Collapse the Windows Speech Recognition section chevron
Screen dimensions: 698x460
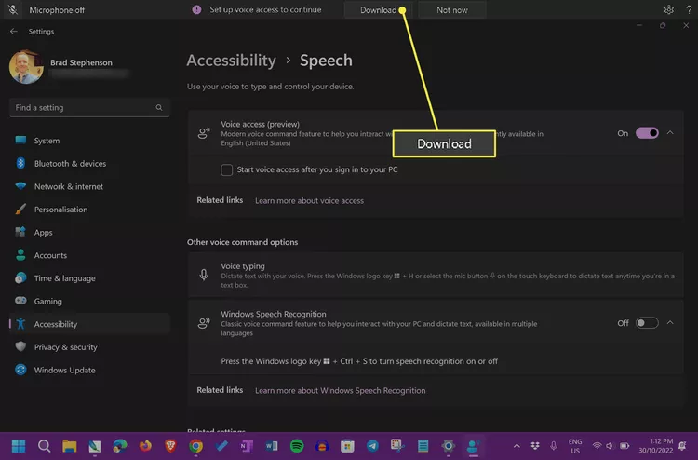pos(670,322)
